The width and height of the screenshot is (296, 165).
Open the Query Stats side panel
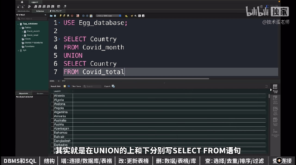(275, 122)
